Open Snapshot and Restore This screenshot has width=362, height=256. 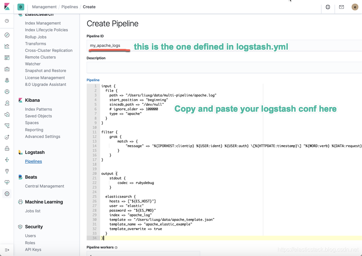pos(45,71)
